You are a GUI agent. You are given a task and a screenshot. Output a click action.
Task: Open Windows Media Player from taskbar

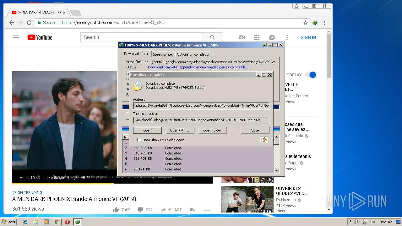click(46, 222)
